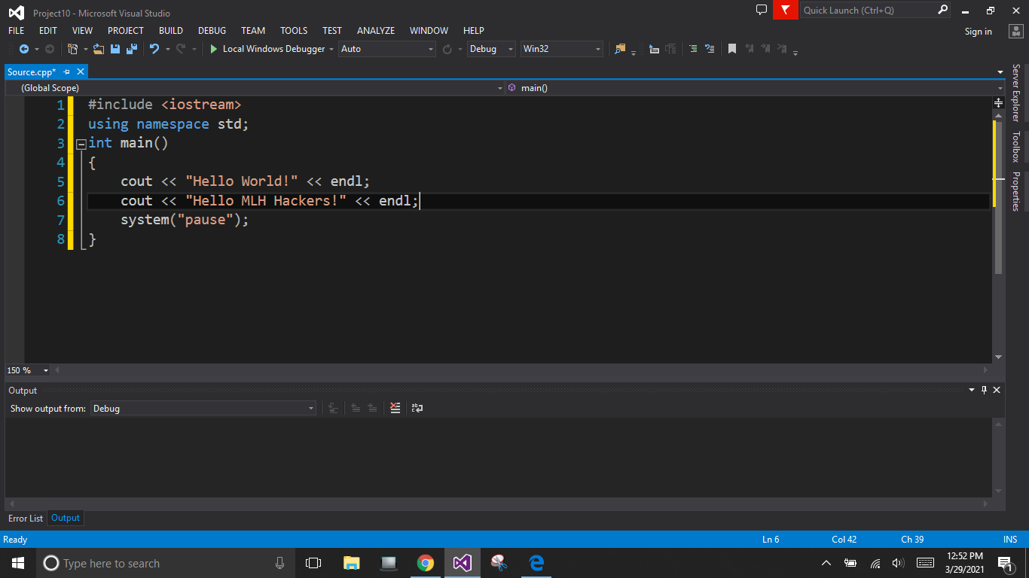The width and height of the screenshot is (1029, 578).
Task: Switch to the Error List tab
Action: tap(26, 519)
